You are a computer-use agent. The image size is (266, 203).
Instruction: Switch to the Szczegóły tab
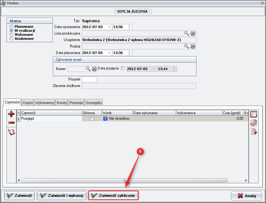tap(94, 103)
